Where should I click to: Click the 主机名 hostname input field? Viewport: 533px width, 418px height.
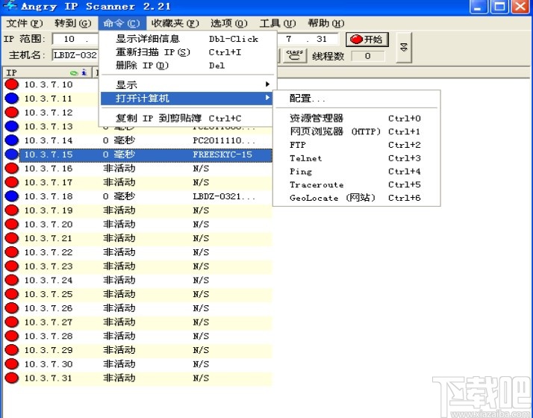(75, 56)
